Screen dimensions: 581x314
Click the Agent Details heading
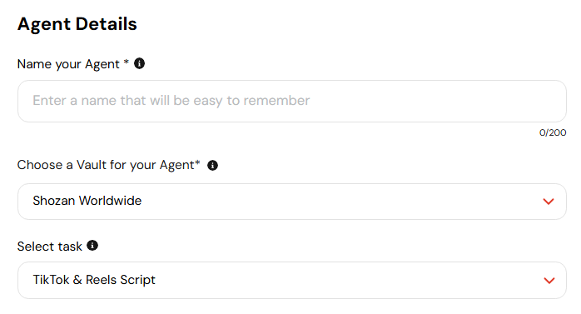(77, 24)
